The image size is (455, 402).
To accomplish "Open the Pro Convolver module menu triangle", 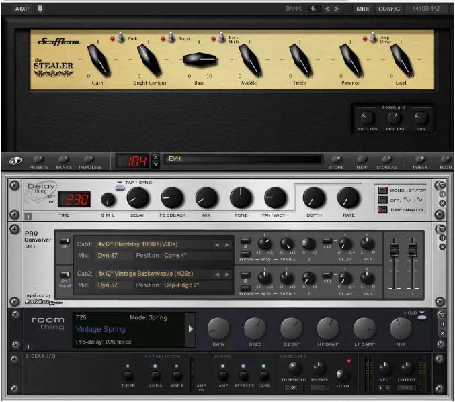I will [442, 229].
